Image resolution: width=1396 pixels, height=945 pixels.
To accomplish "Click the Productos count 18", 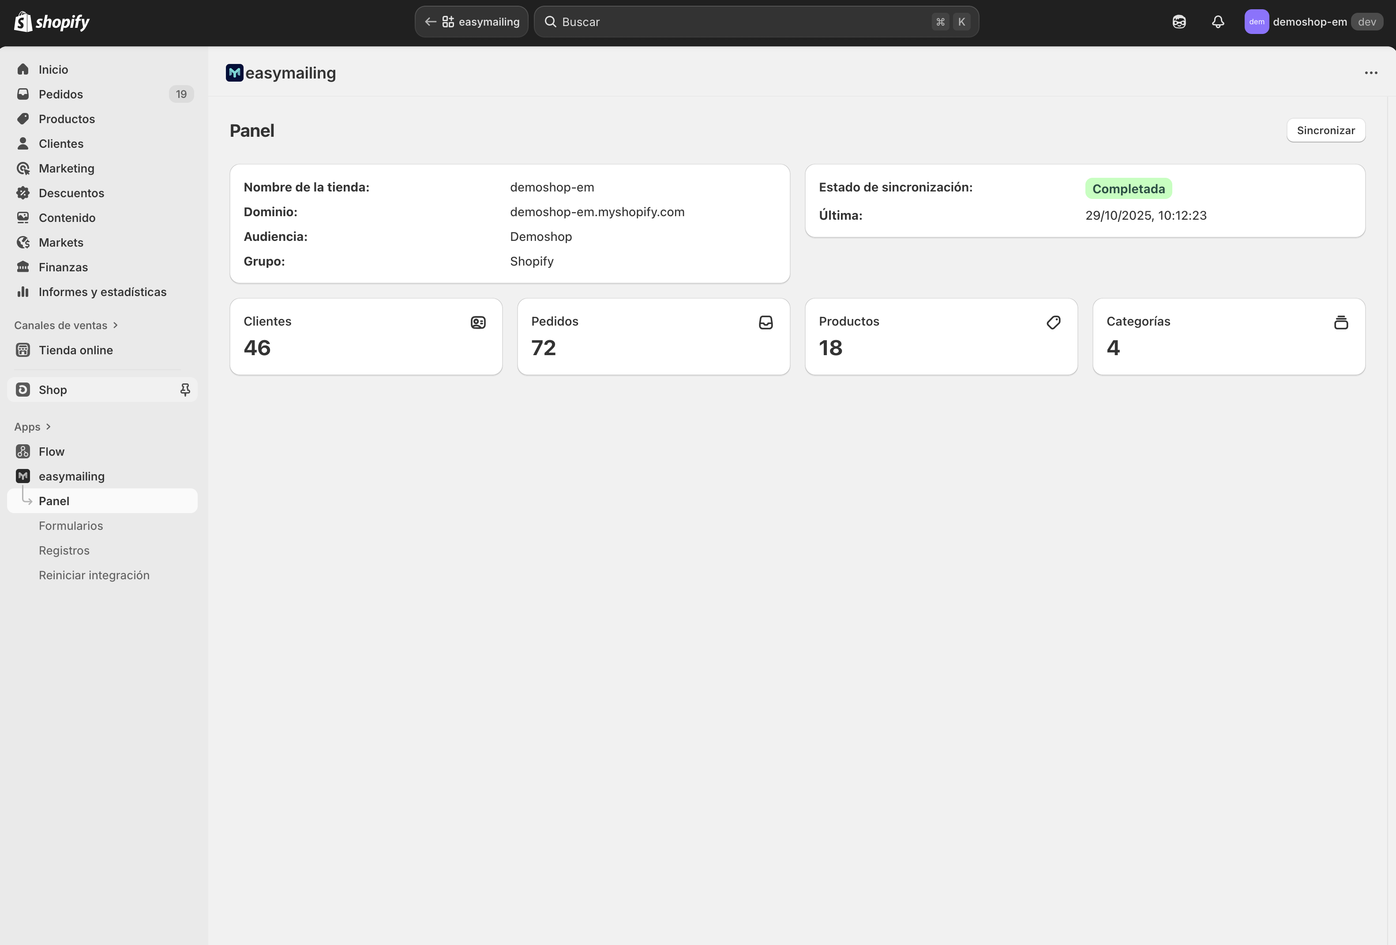I will point(831,348).
